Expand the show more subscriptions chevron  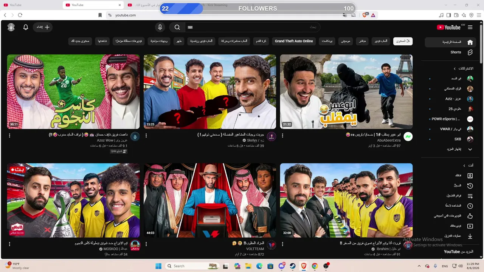(x=470, y=149)
